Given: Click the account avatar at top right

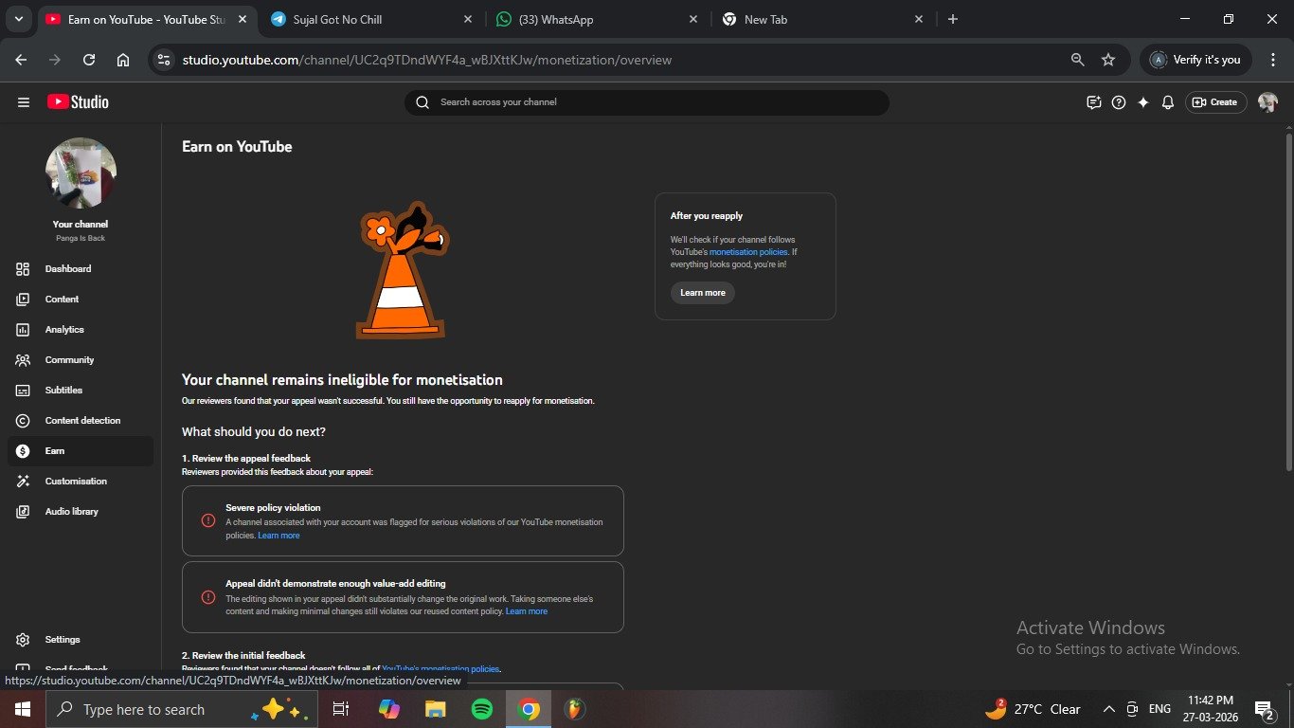Looking at the screenshot, I should point(1267,102).
